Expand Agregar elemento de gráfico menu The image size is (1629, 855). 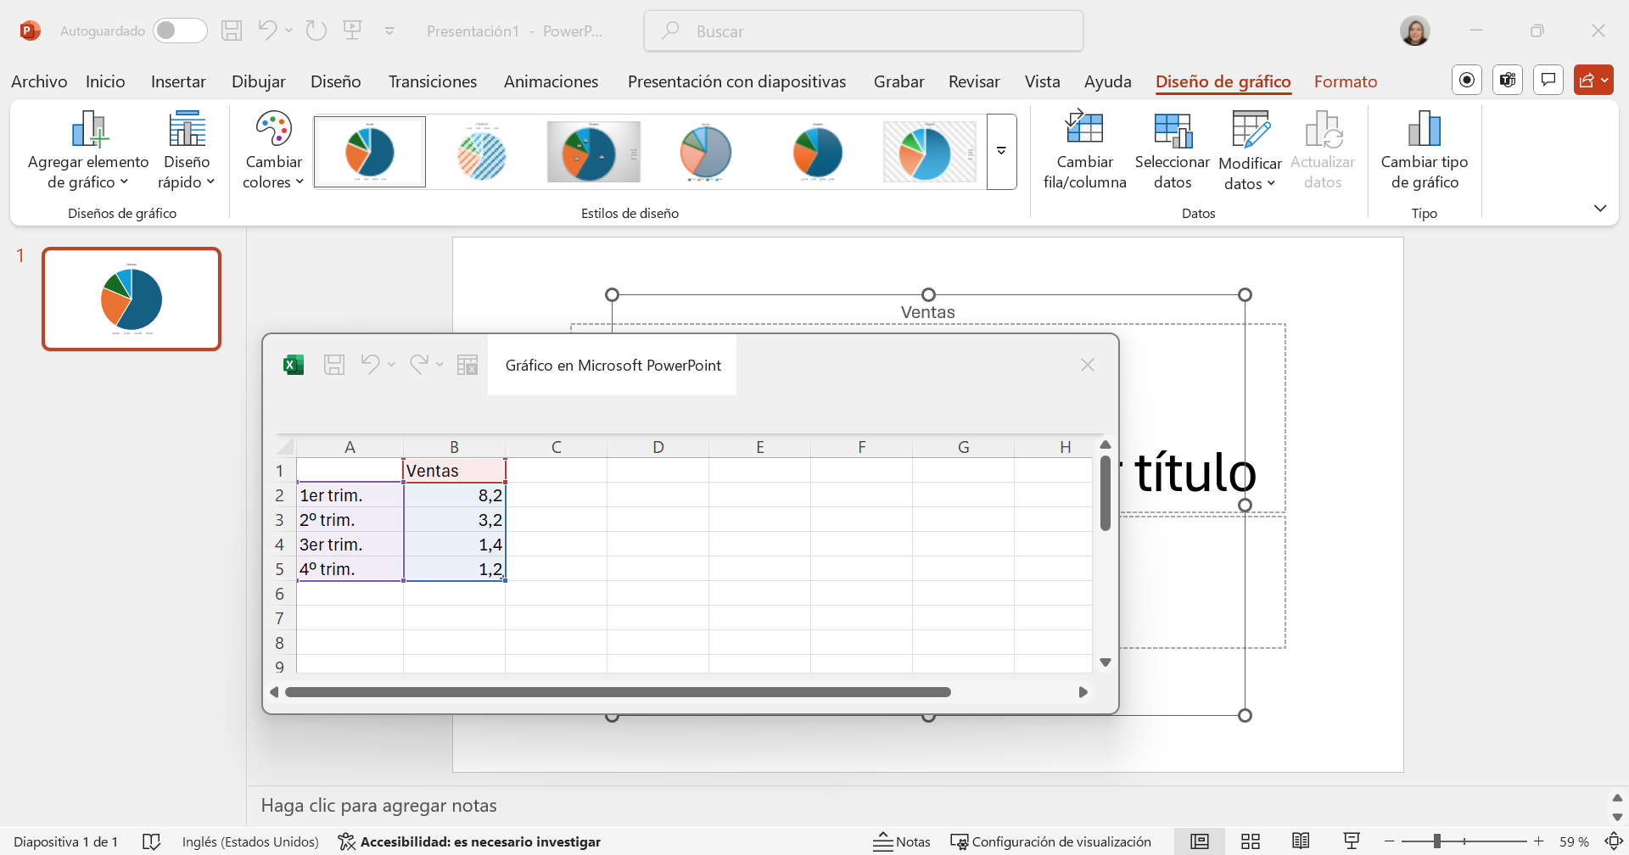pos(88,150)
